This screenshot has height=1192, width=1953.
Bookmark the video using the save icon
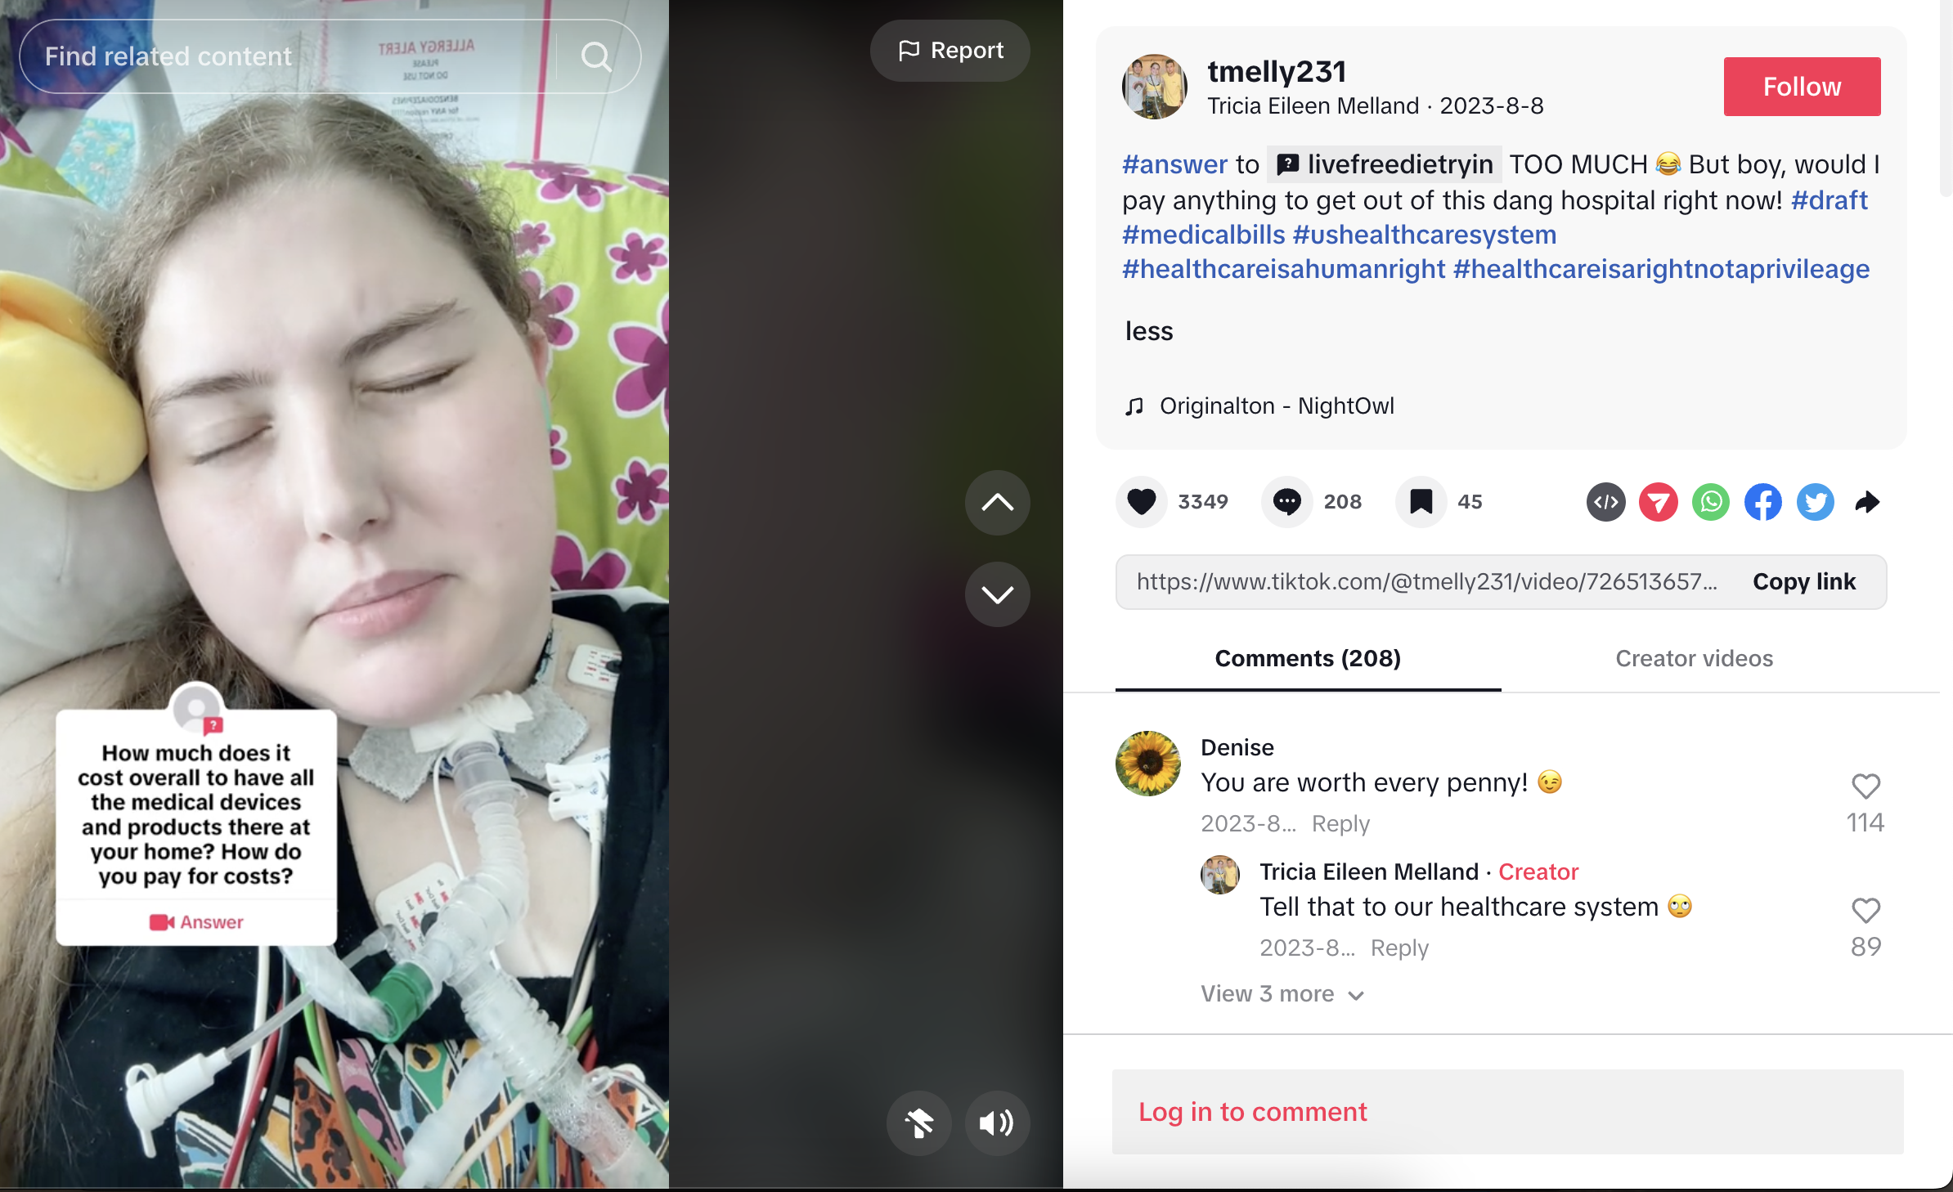pos(1421,501)
